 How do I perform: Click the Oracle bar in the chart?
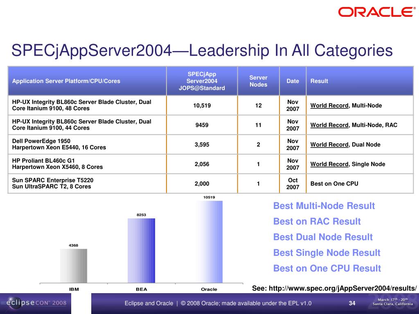click(x=209, y=242)
